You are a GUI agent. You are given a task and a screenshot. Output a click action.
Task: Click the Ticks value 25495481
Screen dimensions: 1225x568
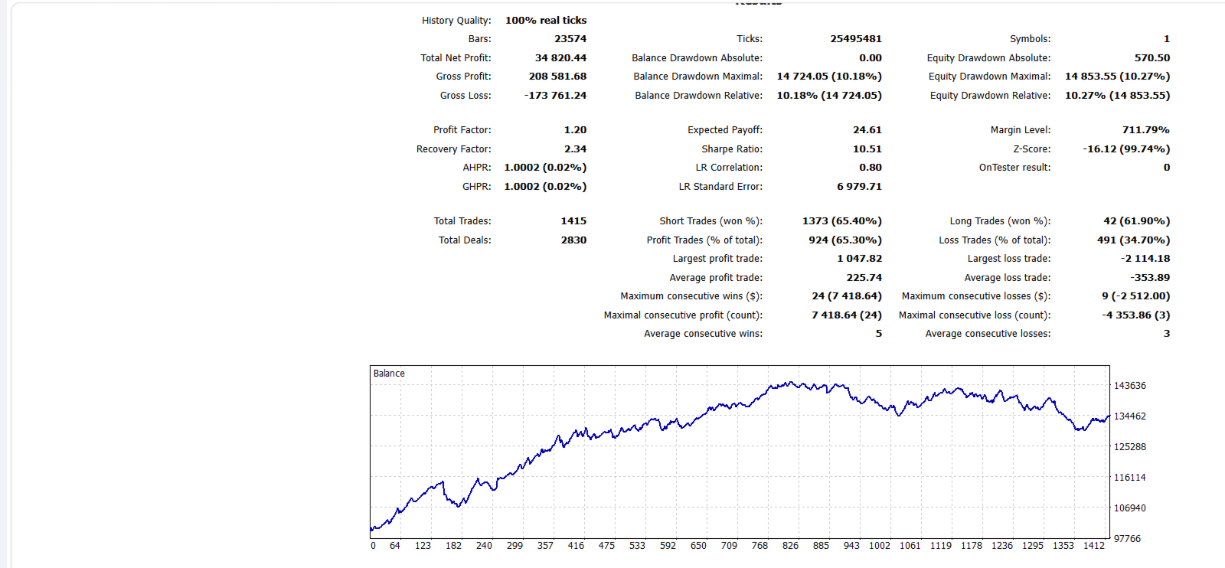(x=856, y=39)
